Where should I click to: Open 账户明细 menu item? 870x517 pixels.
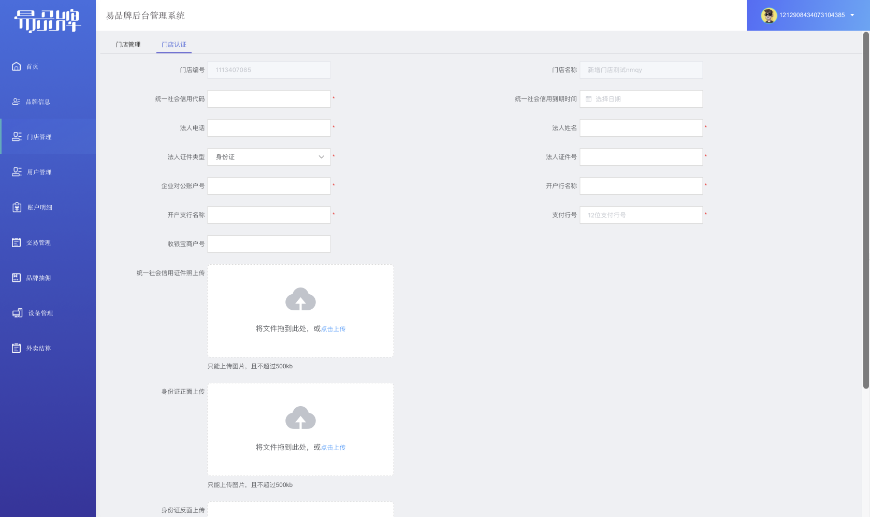pyautogui.click(x=48, y=207)
